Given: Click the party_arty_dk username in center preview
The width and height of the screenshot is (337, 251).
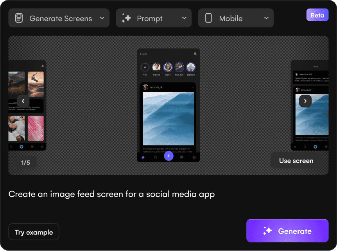Looking at the screenshot, I should click(x=156, y=87).
